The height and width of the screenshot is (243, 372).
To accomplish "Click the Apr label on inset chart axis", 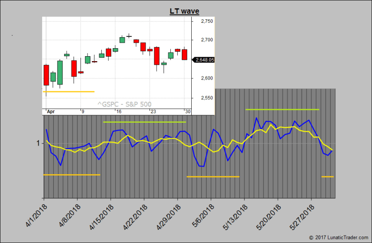I will click(x=50, y=112).
